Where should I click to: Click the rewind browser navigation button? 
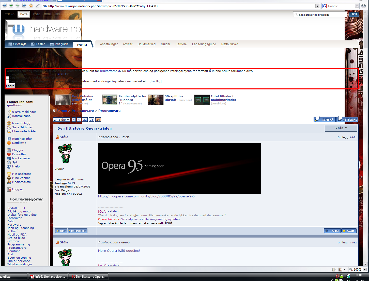4,6
